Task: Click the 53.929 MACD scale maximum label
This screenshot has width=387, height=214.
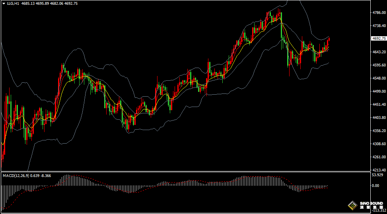Action: pos(377,175)
